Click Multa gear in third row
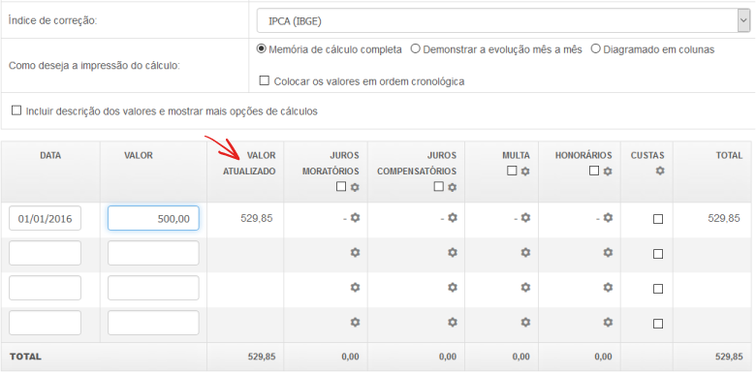This screenshot has height=375, width=756. [525, 287]
